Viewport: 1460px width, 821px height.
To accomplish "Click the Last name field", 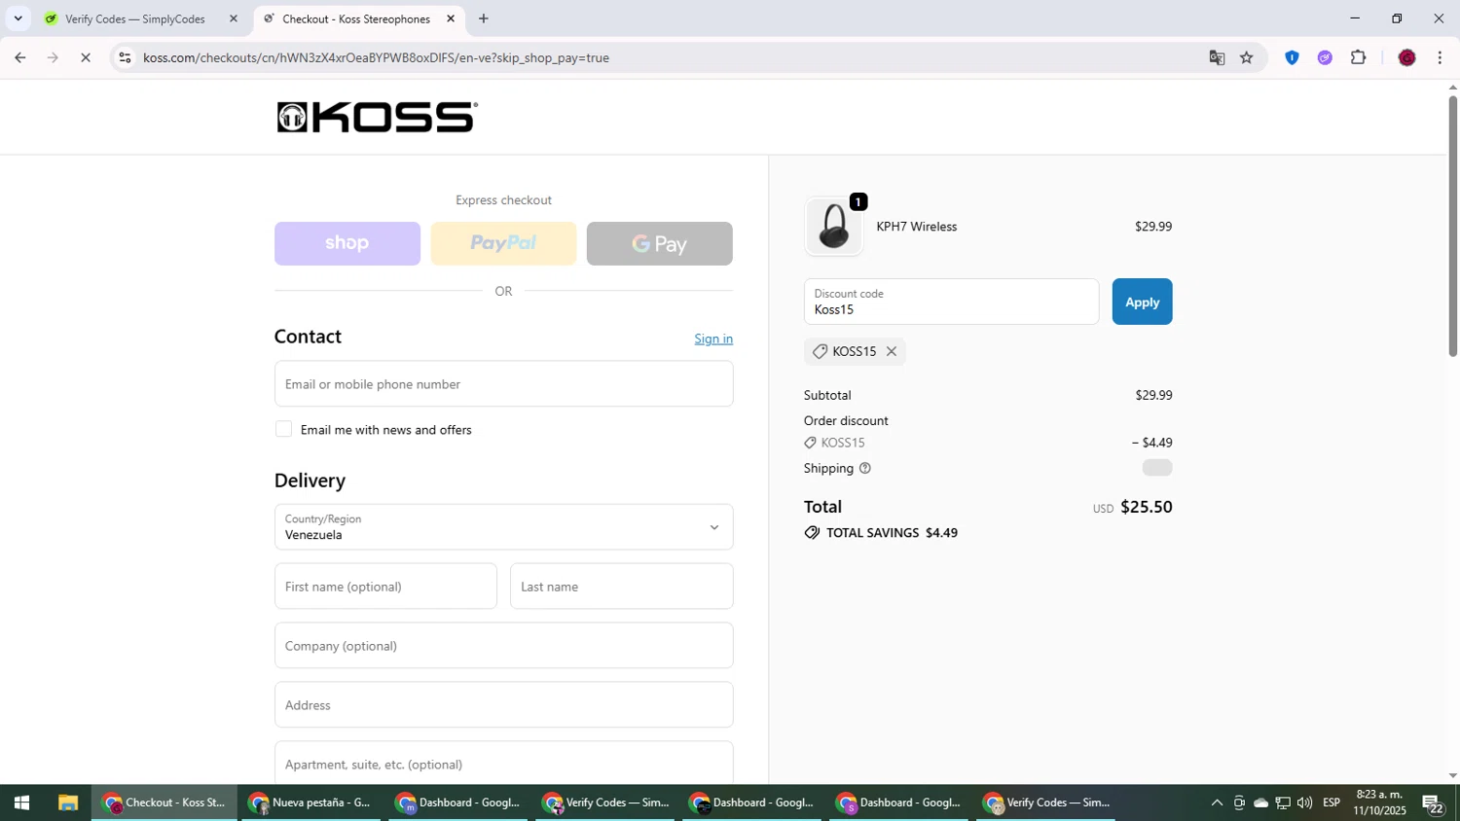I will pos(621,587).
